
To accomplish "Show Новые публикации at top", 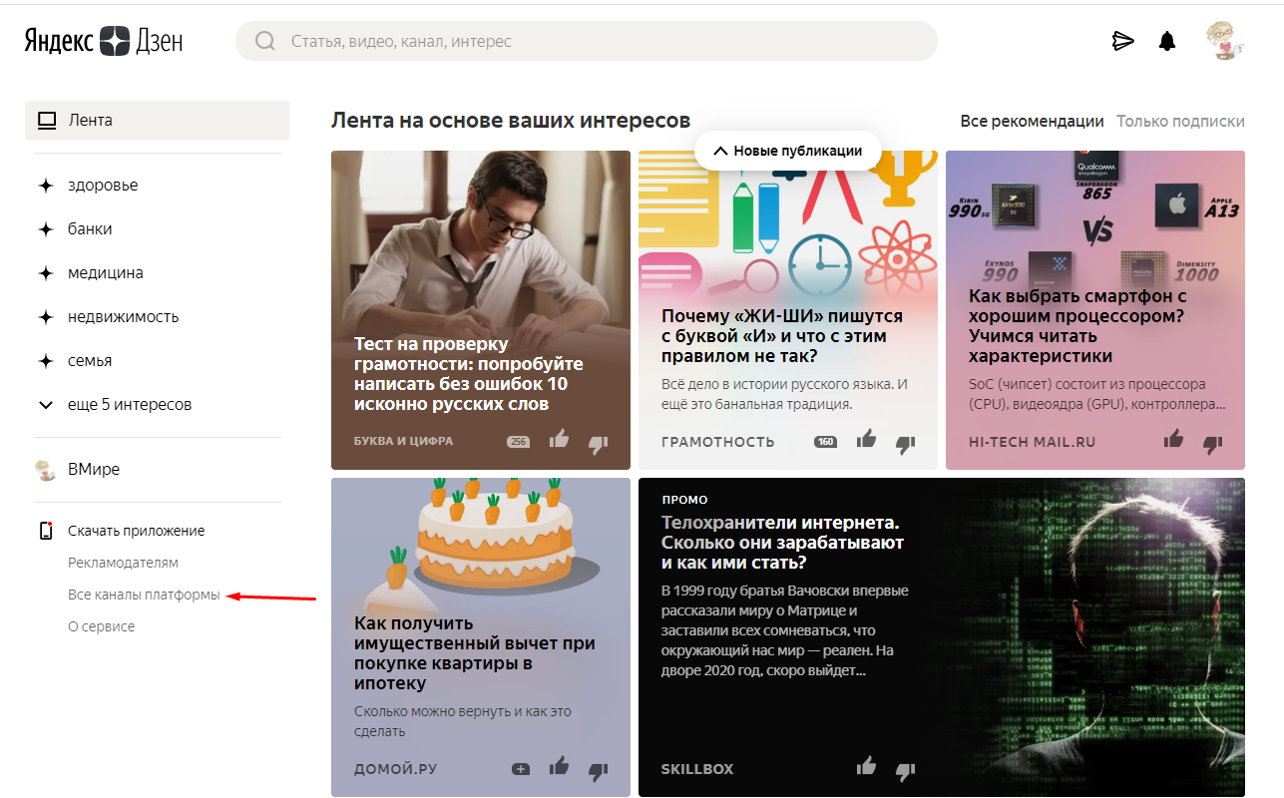I will tap(787, 151).
